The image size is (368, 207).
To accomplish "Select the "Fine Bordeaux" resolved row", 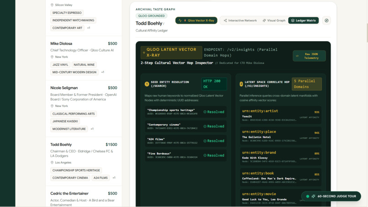I will pyautogui.click(x=186, y=155).
